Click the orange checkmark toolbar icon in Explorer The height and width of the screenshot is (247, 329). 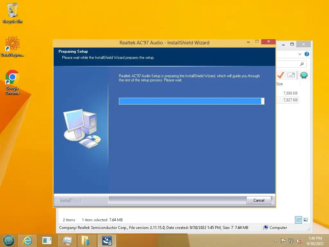coord(280,75)
